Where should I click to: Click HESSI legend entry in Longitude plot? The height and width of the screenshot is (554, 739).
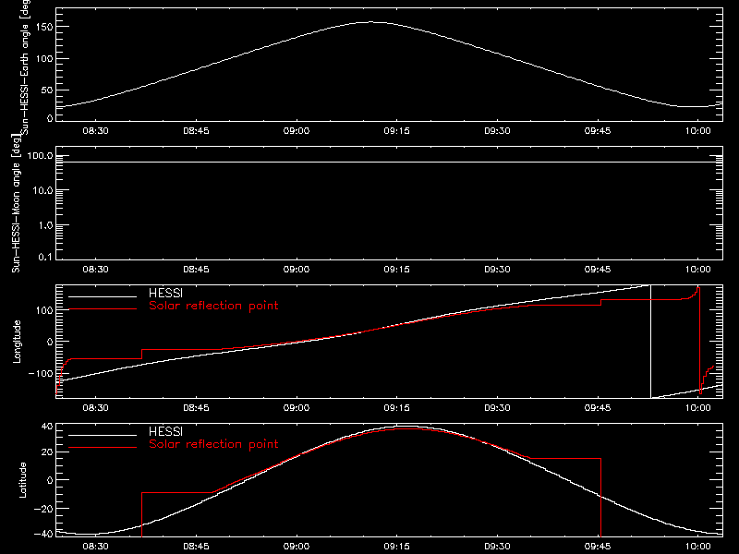tap(165, 293)
